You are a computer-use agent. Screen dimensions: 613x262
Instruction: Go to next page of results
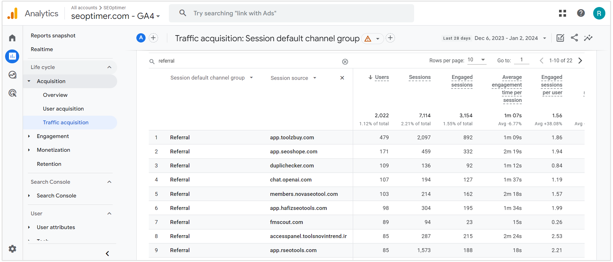coord(580,61)
